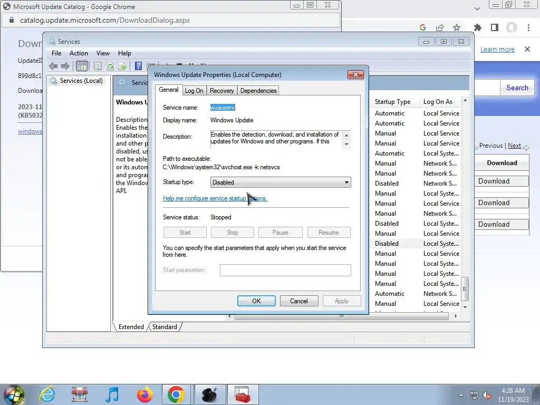
Task: Click the blue Help toolbar icon
Action: click(x=138, y=66)
